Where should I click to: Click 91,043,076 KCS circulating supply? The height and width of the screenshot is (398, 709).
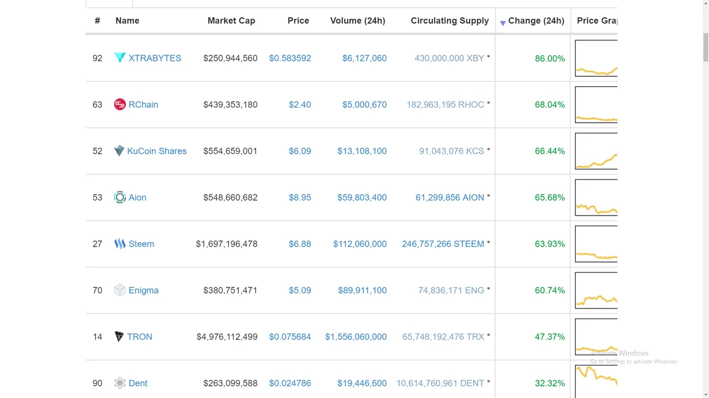[x=451, y=151]
